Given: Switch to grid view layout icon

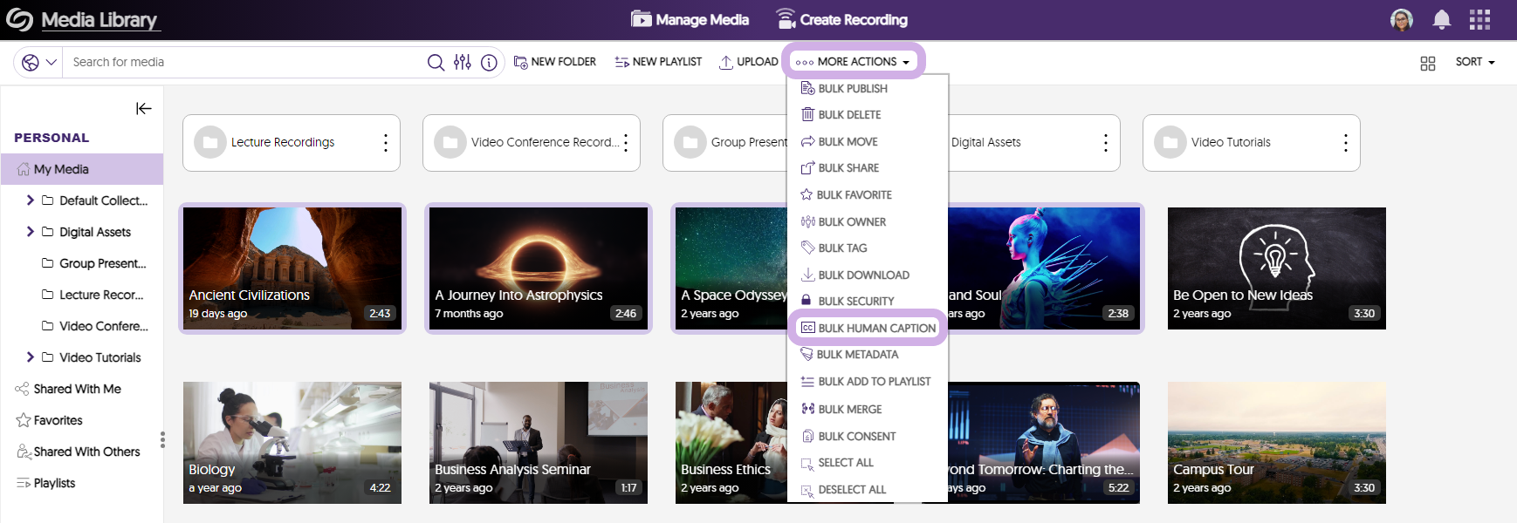Looking at the screenshot, I should (x=1428, y=63).
